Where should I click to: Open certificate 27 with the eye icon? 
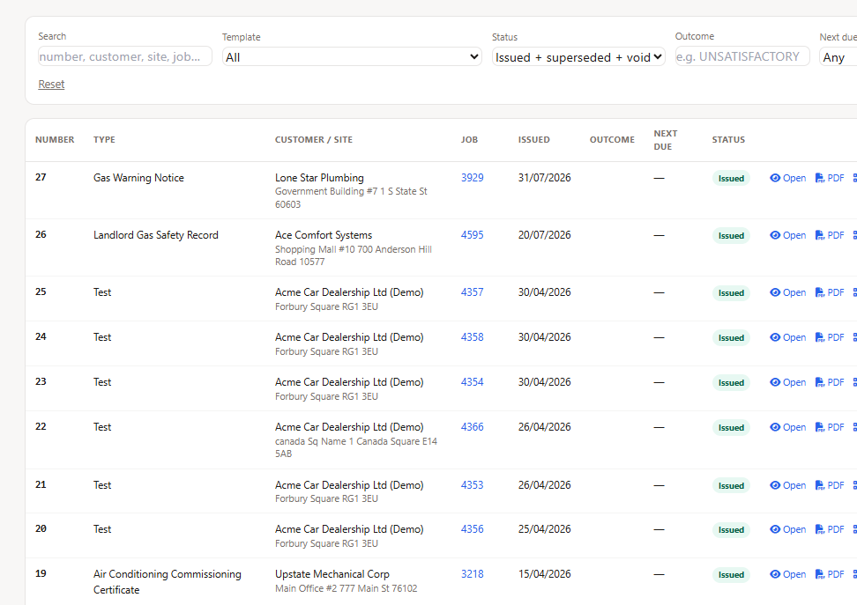(x=787, y=178)
